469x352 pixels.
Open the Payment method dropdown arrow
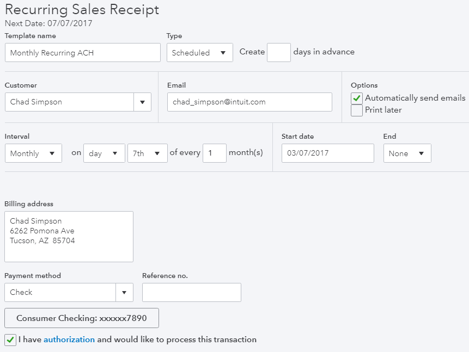click(x=124, y=292)
